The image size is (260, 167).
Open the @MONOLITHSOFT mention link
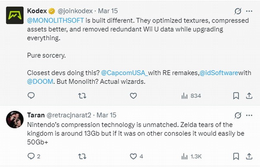tap(56, 20)
